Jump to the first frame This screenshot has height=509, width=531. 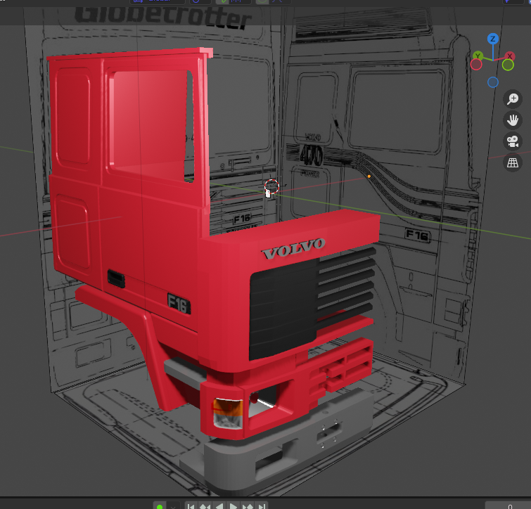click(191, 506)
